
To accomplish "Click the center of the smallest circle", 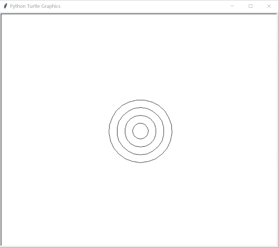I will tap(140, 131).
